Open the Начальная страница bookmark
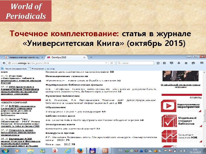This screenshot has width=206, height=154. [x=42, y=68]
